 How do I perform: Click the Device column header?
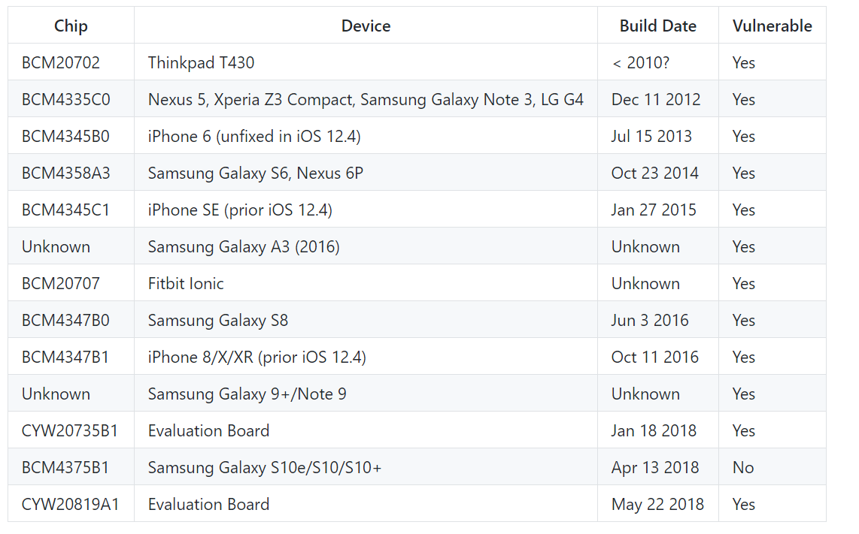366,26
